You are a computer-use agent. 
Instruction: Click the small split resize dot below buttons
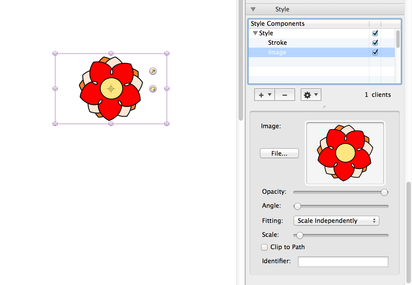[324, 107]
